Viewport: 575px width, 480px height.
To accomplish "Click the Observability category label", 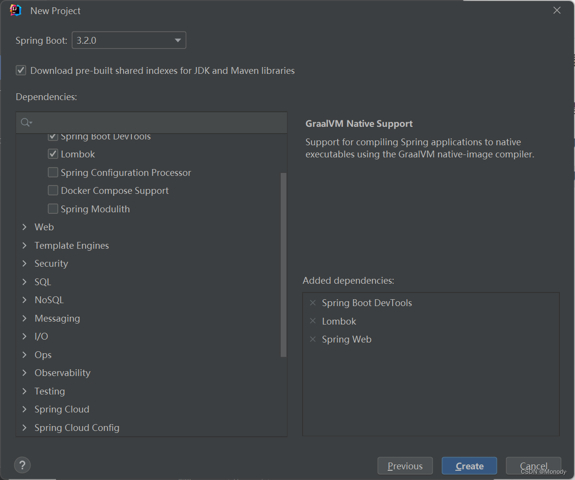I will point(62,373).
